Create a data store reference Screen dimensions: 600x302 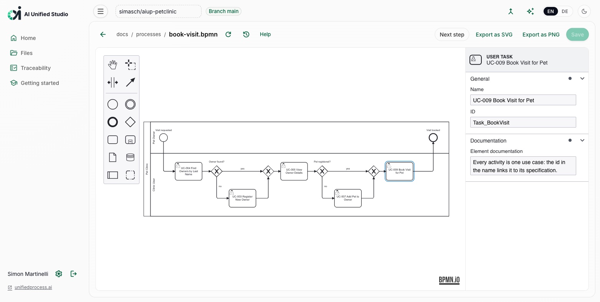131,157
